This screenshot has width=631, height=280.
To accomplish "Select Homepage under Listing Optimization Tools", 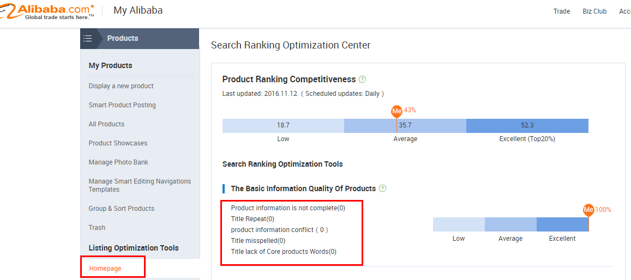I will (x=105, y=269).
